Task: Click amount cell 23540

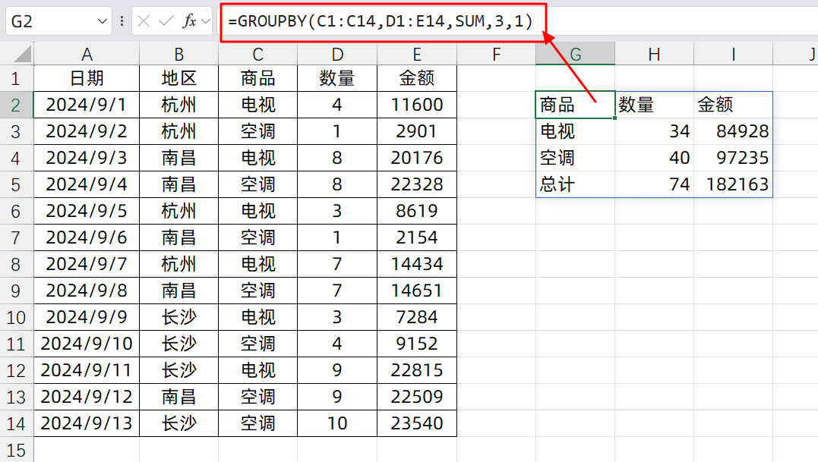Action: [417, 423]
